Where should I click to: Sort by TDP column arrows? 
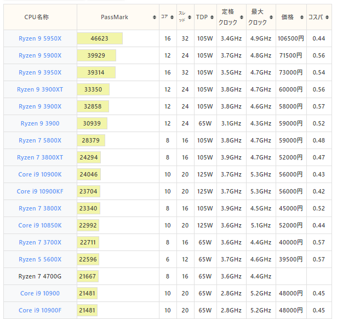(x=212, y=17)
